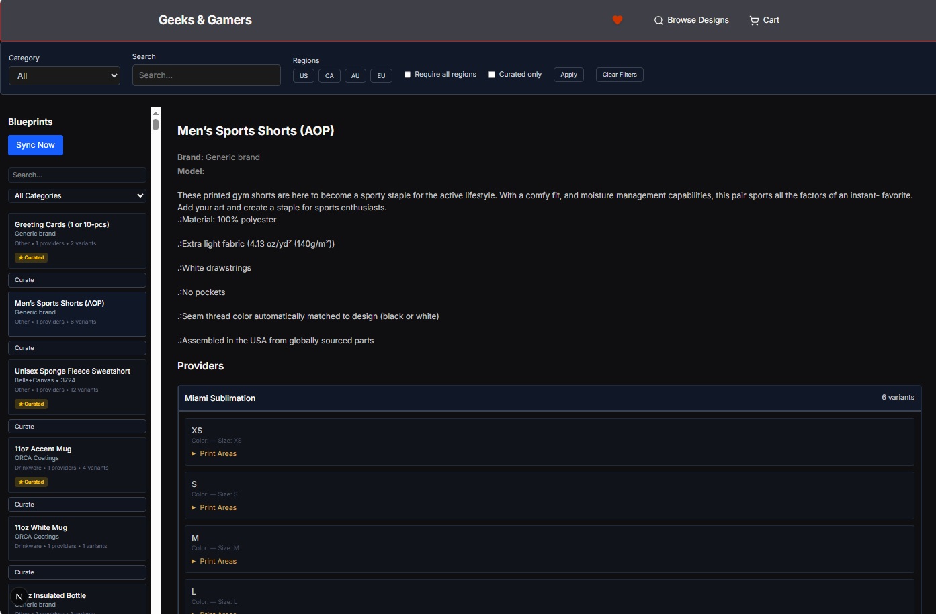Image resolution: width=936 pixels, height=614 pixels.
Task: Click the red heart favorites icon
Action: (x=618, y=20)
